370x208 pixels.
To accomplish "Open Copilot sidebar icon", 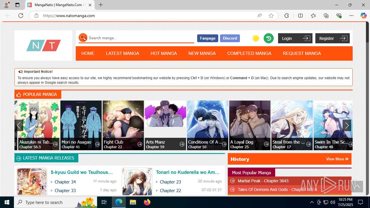I will (363, 16).
